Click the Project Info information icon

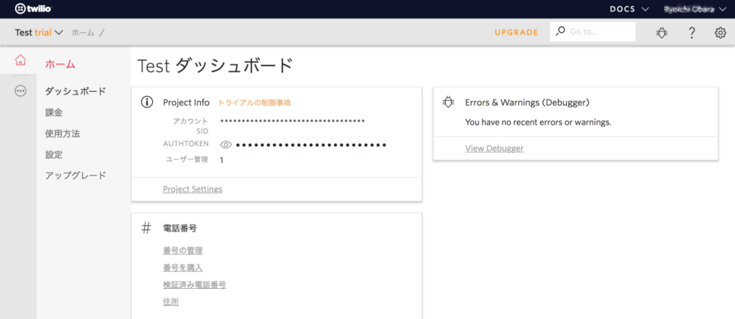[x=146, y=102]
